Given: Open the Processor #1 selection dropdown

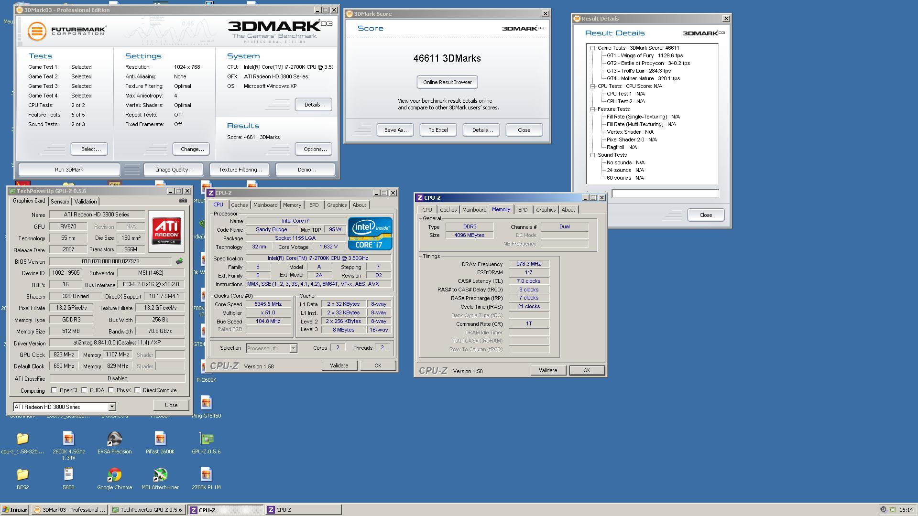Looking at the screenshot, I should pos(293,348).
